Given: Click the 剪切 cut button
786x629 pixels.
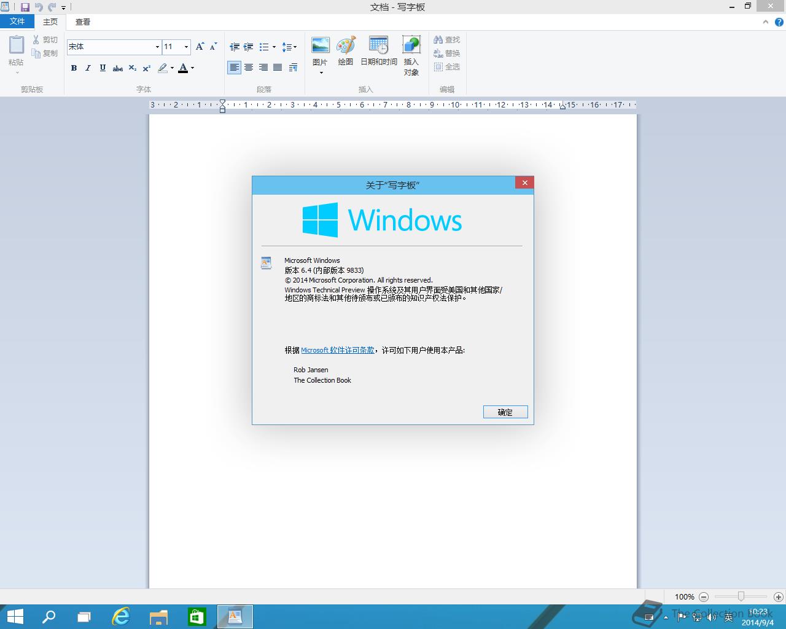Looking at the screenshot, I should pos(45,40).
